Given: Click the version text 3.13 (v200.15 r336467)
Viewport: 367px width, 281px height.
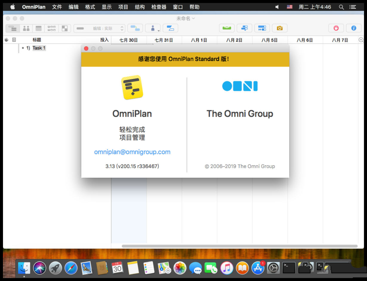Looking at the screenshot, I should click(x=132, y=166).
